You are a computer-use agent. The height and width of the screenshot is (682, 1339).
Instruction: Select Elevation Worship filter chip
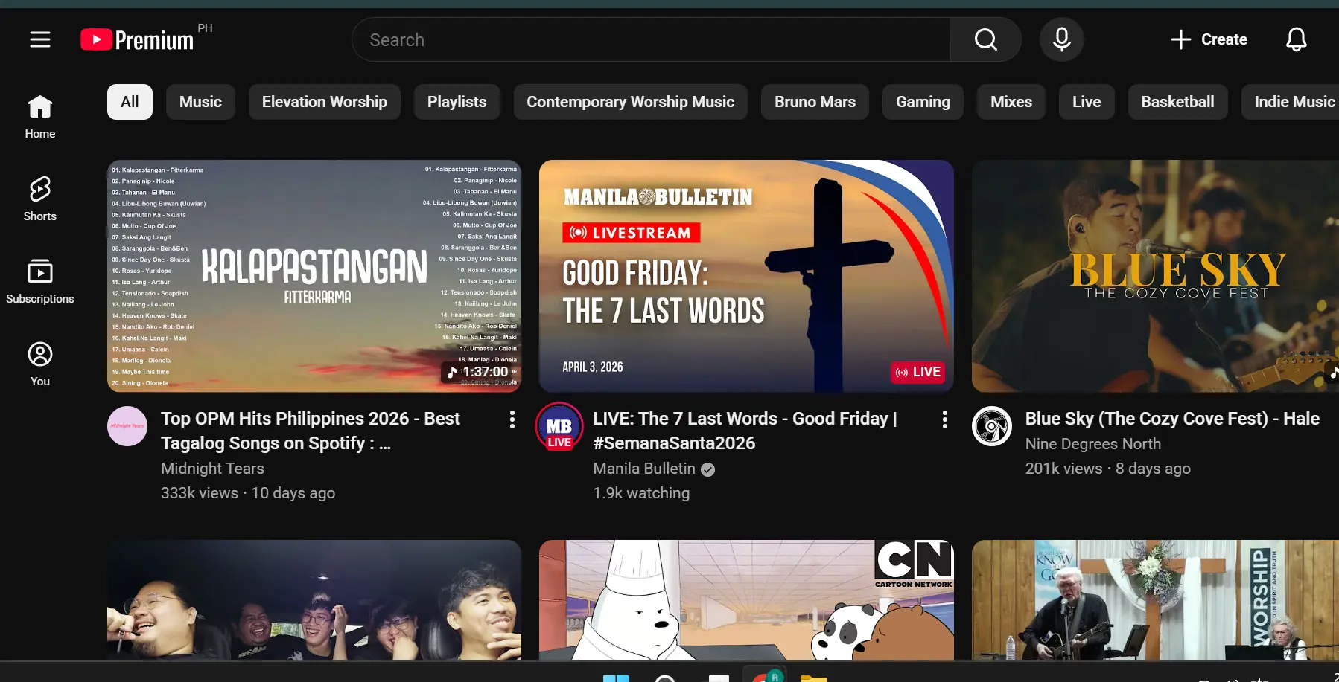pyautogui.click(x=324, y=102)
